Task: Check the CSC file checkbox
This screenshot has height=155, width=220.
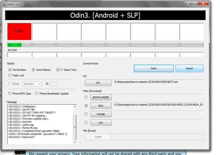Action: coord(86,123)
